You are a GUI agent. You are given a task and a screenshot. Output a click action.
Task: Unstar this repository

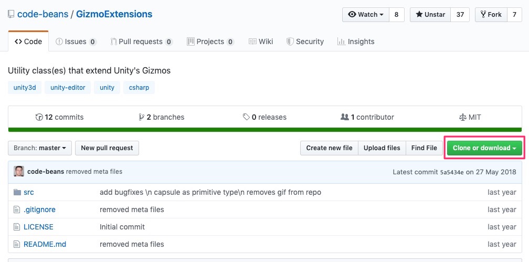tap(430, 15)
